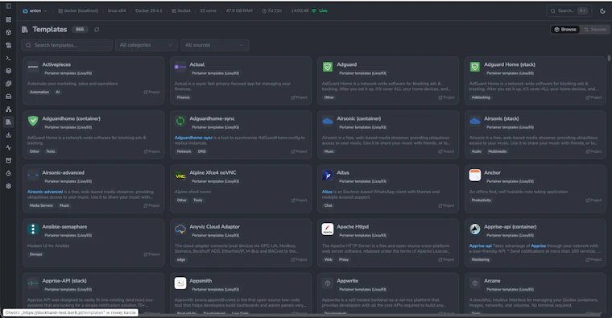Follow the Airsonic-advanced blue description link
This screenshot has width=612, height=318.
(45, 192)
